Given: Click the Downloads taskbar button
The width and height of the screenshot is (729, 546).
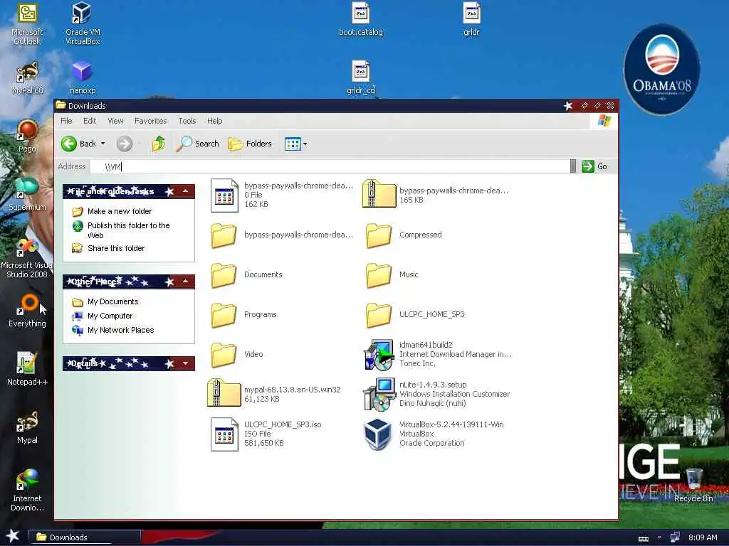Looking at the screenshot, I should (85, 537).
